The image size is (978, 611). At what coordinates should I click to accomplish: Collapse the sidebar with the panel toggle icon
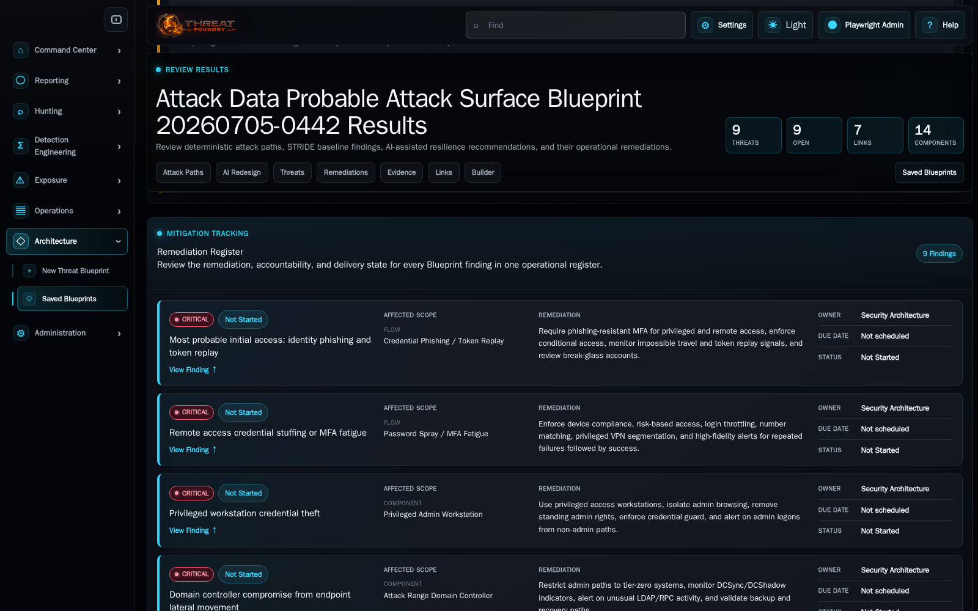[x=116, y=20]
